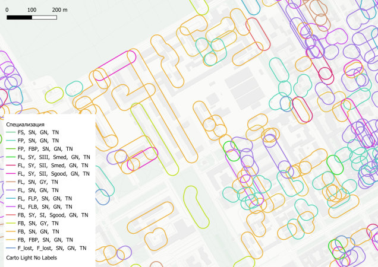Click the '200 m' scale bar label

click(61, 10)
